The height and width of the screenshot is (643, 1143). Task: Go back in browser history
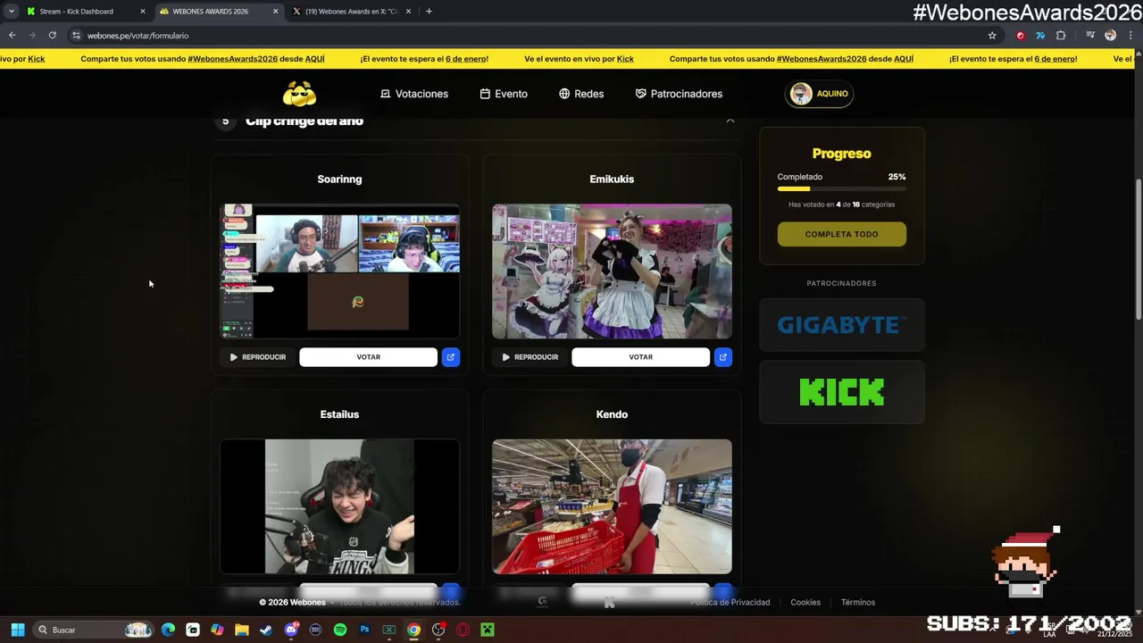12,35
